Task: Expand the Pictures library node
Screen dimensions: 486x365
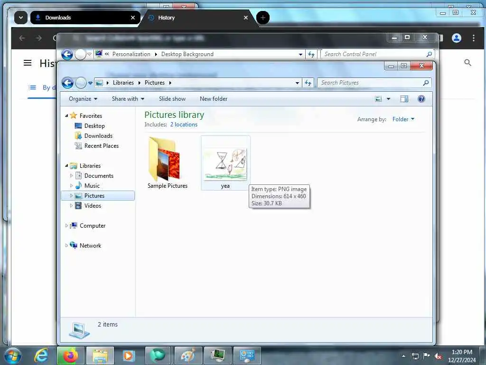Action: 71,195
